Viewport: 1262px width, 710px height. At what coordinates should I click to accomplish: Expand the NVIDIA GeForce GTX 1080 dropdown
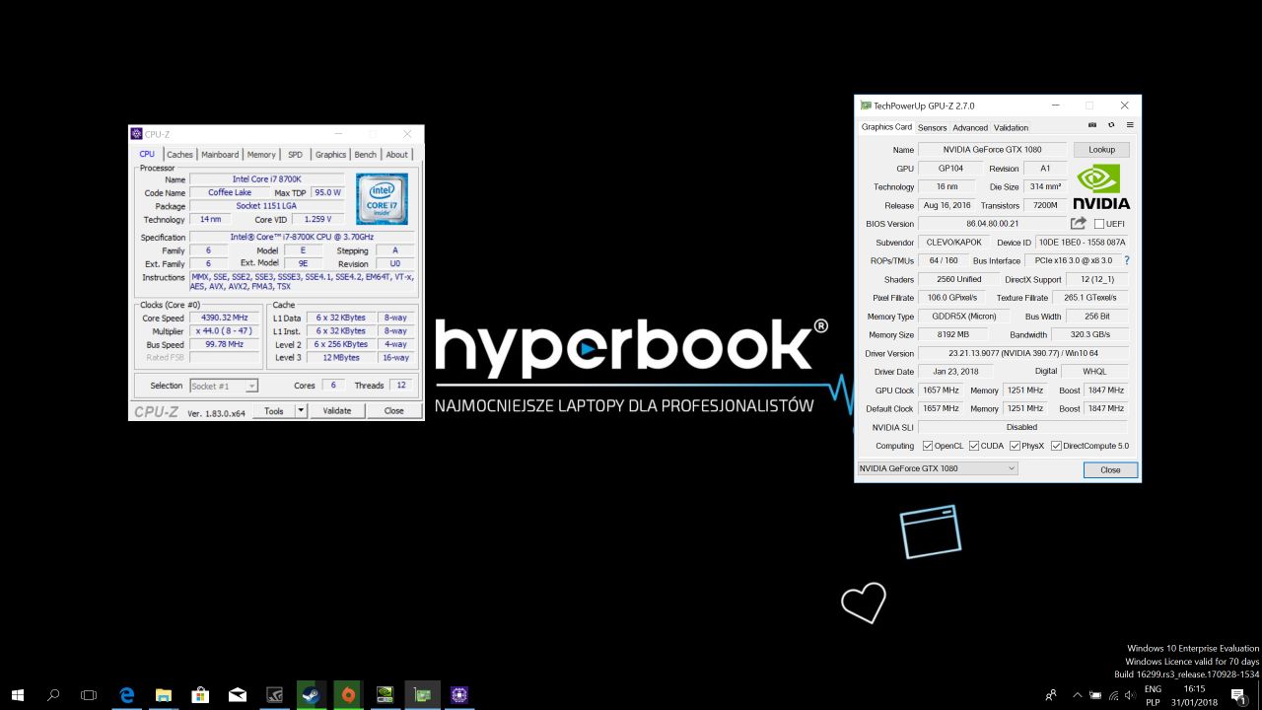(1012, 468)
